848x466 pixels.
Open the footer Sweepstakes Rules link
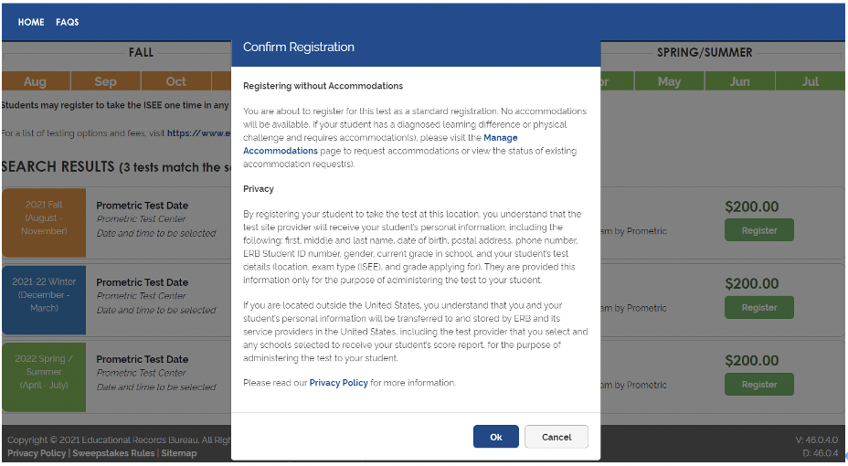pos(113,453)
